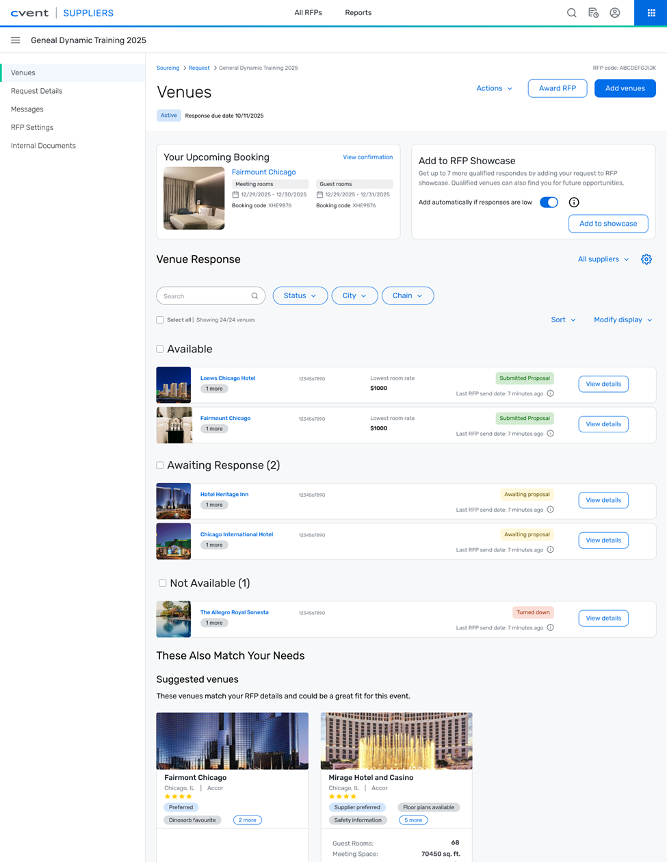Expand 1 more tag under Loews Chicago Hotel
The width and height of the screenshot is (667, 862).
tap(214, 389)
